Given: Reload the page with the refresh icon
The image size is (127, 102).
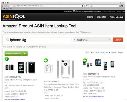Looking at the screenshot, I should pyautogui.click(x=82, y=6).
